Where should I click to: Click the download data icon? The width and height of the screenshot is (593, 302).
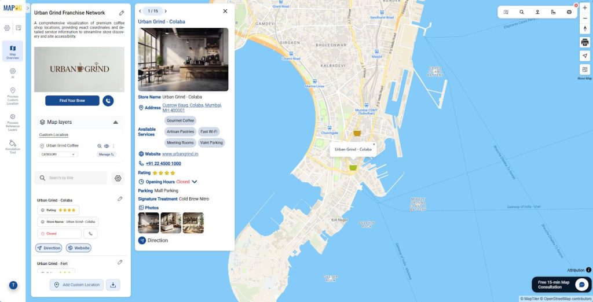[113, 285]
